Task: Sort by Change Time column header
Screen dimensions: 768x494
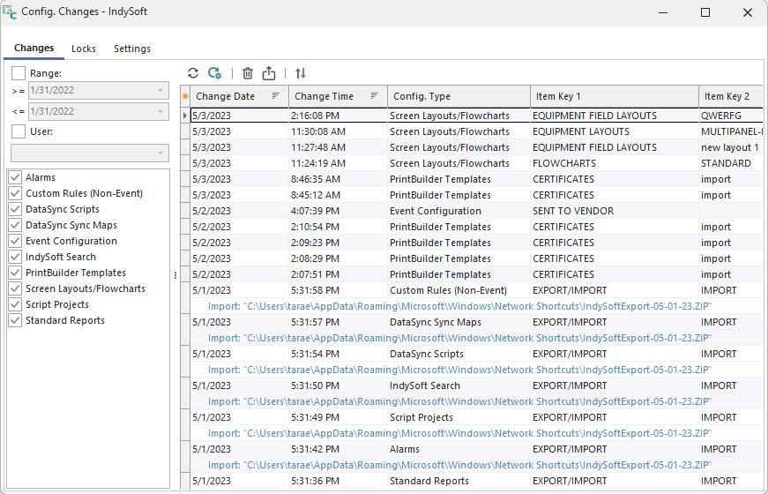Action: [x=338, y=96]
